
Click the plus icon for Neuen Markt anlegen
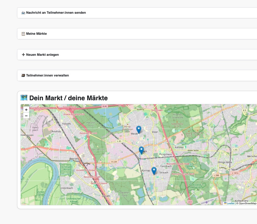pos(23,54)
